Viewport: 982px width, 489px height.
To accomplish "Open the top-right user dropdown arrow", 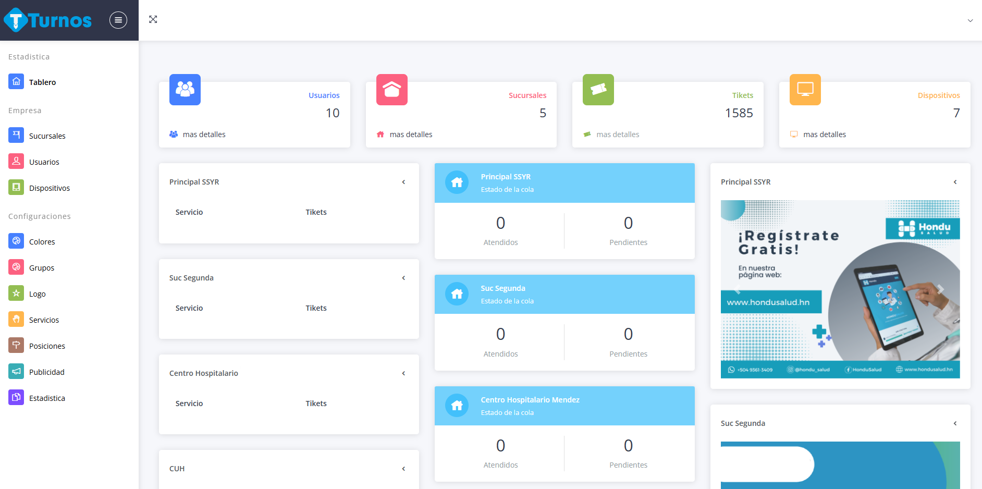I will 970,21.
